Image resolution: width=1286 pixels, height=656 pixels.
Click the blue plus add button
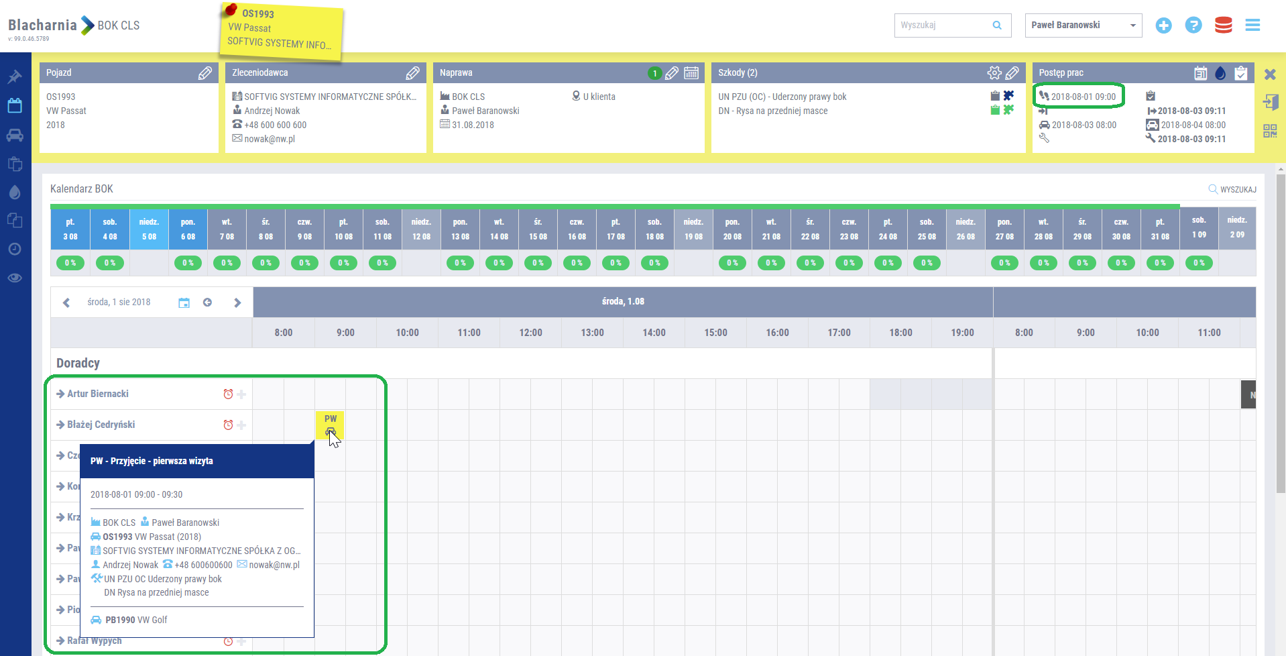(1163, 25)
